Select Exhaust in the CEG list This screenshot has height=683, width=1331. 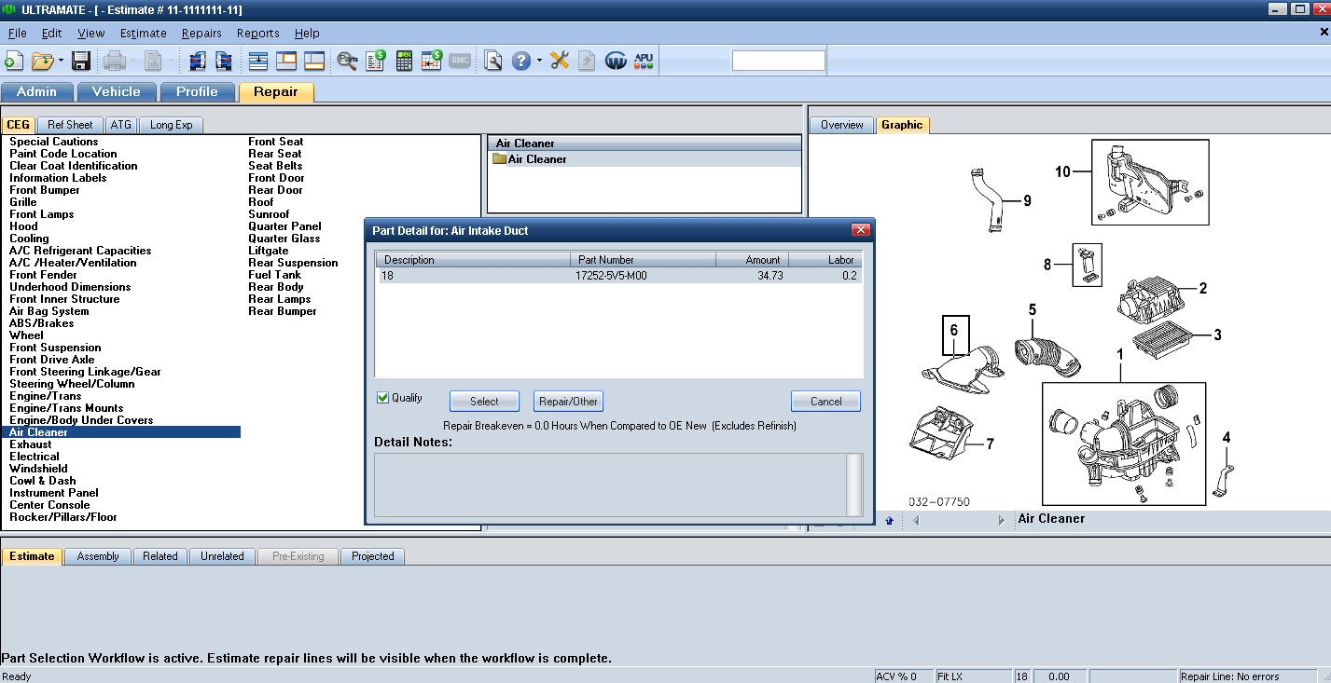point(31,444)
